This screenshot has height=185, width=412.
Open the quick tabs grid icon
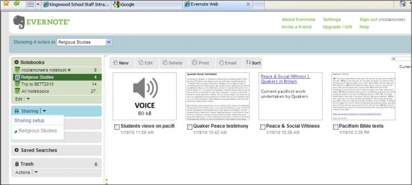click(31, 4)
